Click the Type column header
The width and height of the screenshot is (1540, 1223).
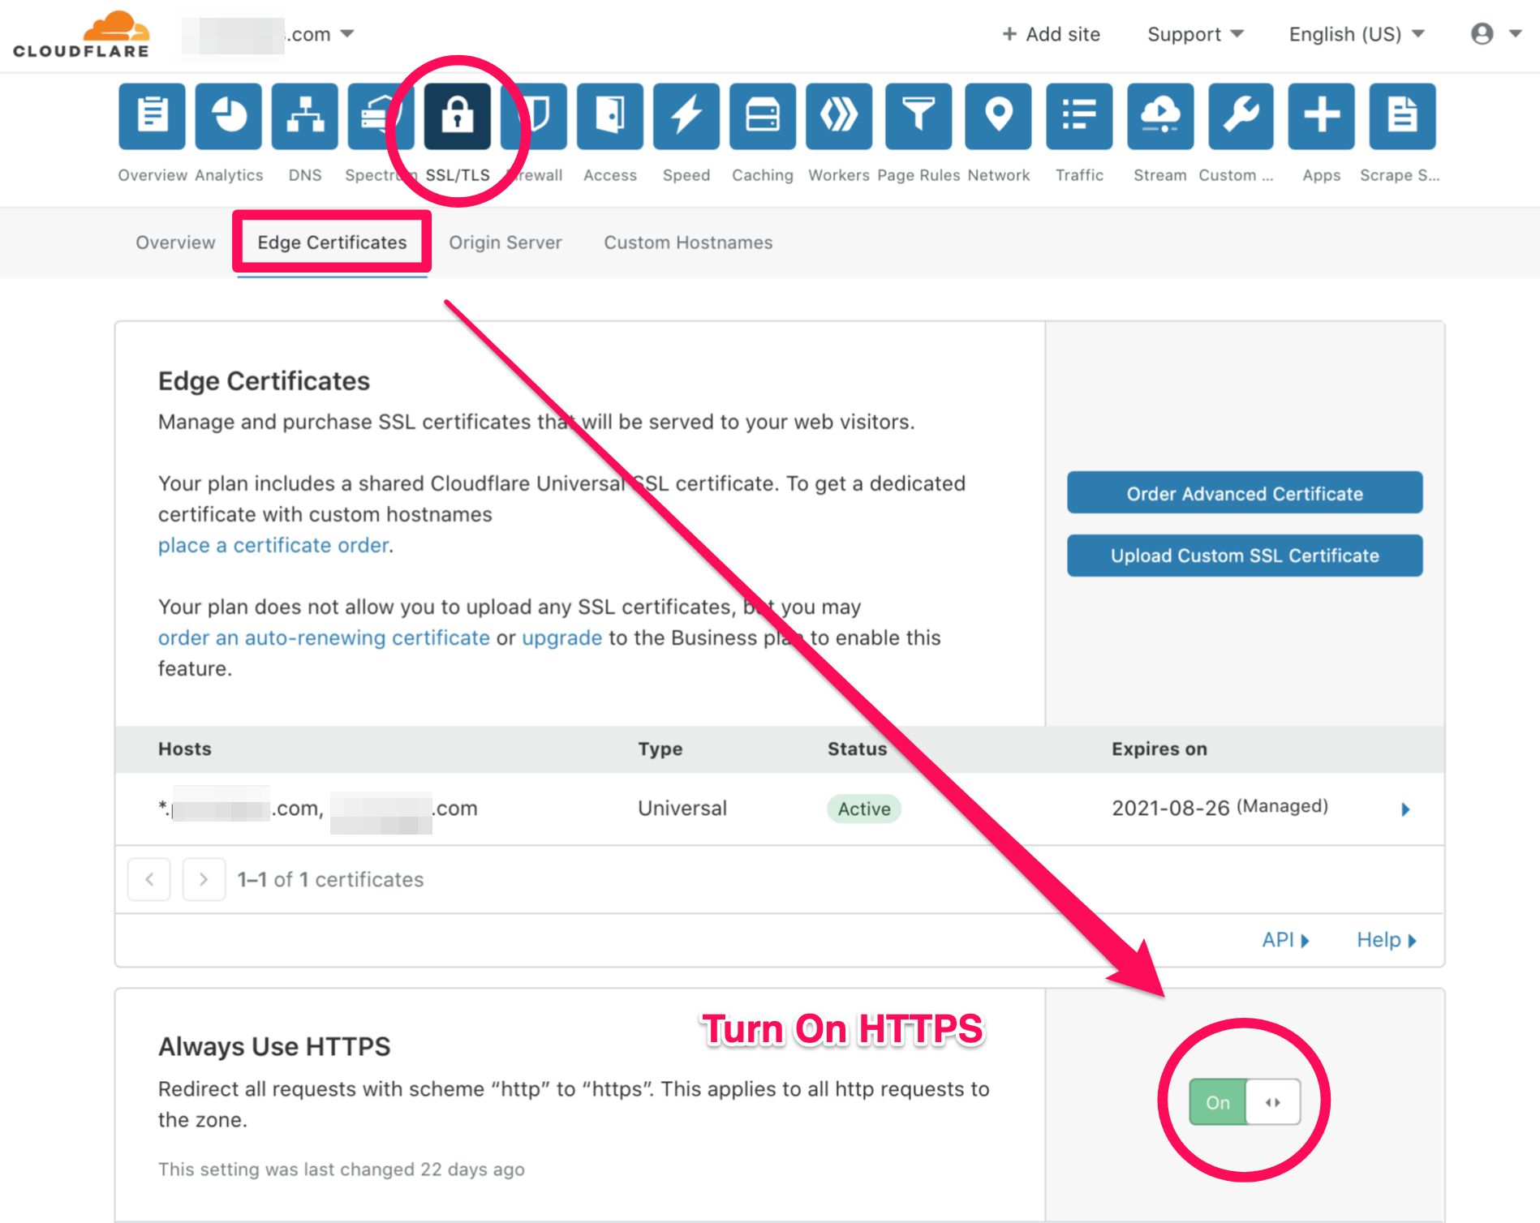[660, 749]
